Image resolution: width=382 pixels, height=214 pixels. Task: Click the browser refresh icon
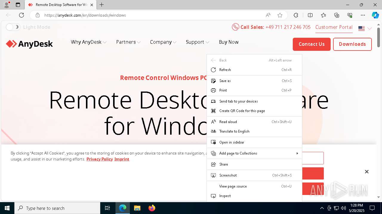21,15
